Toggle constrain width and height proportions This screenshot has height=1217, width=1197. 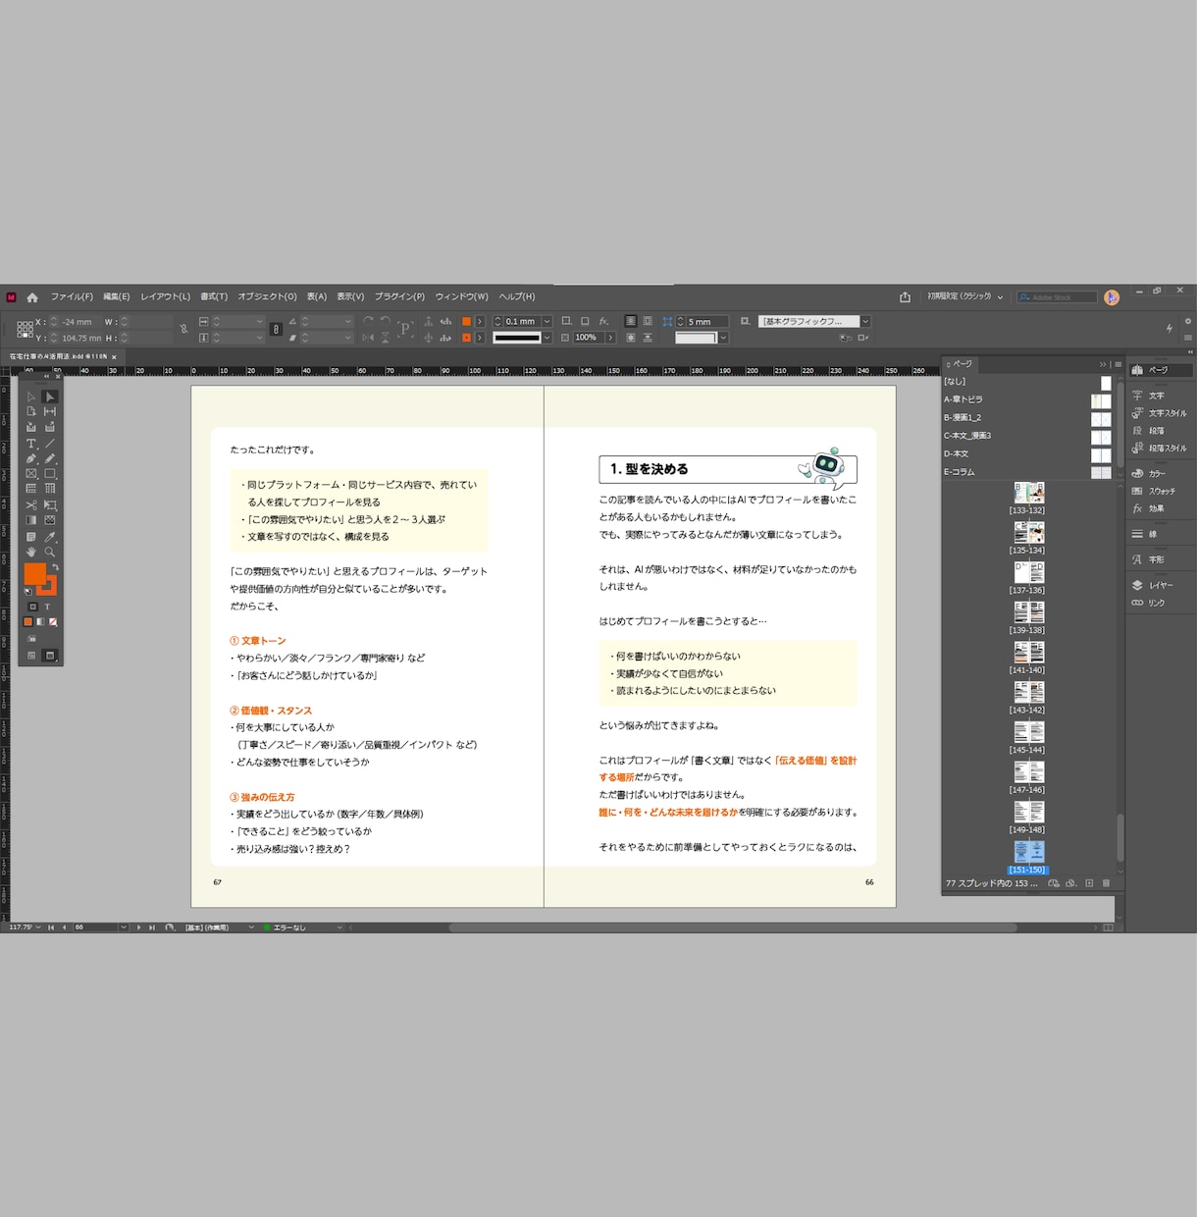coord(183,330)
